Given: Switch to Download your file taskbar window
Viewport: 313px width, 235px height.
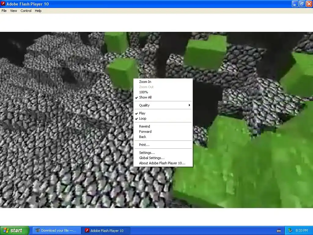Looking at the screenshot, I should 57,231.
